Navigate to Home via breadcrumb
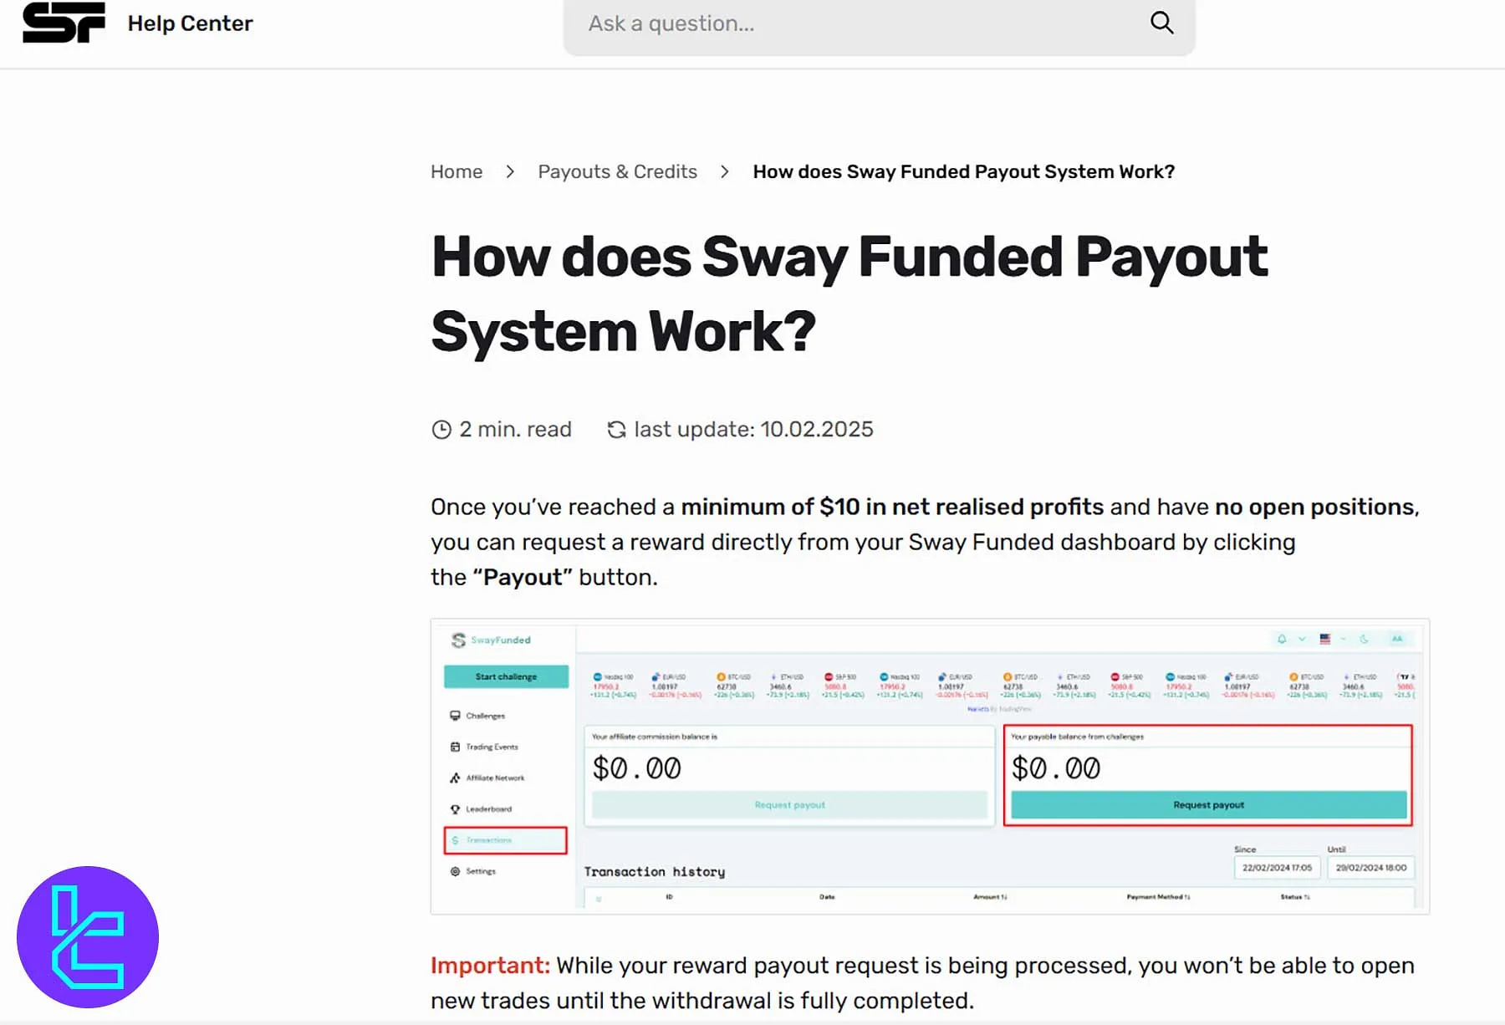Screen dimensions: 1505x1025 457,171
